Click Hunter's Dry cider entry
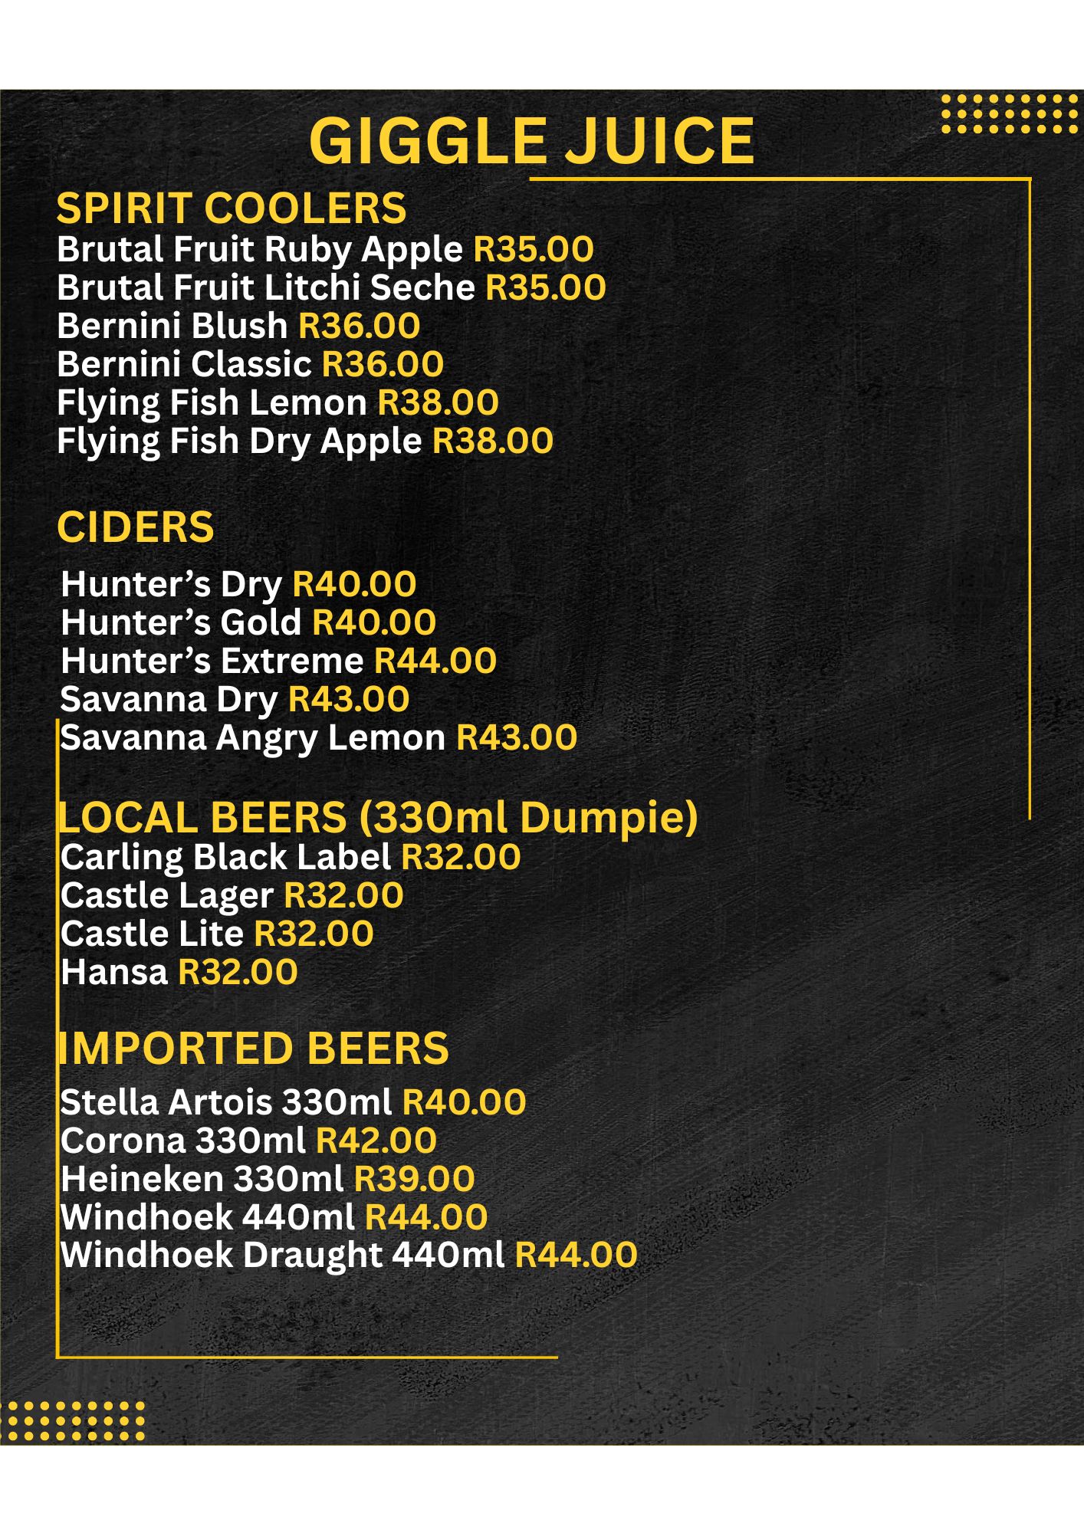The image size is (1084, 1533). [x=172, y=584]
